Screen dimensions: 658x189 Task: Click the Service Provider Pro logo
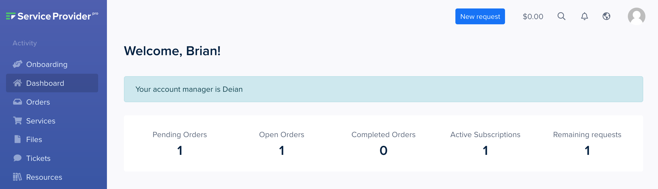tap(52, 16)
